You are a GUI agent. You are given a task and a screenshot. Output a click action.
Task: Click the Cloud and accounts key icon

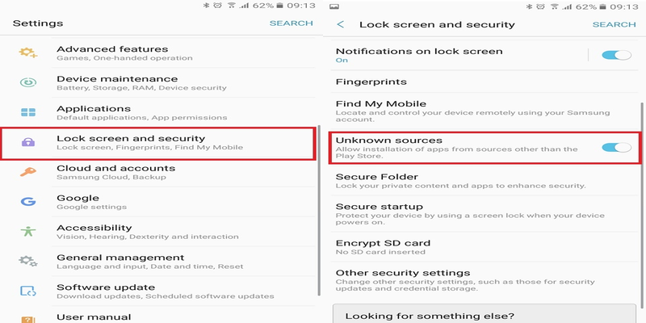[28, 172]
